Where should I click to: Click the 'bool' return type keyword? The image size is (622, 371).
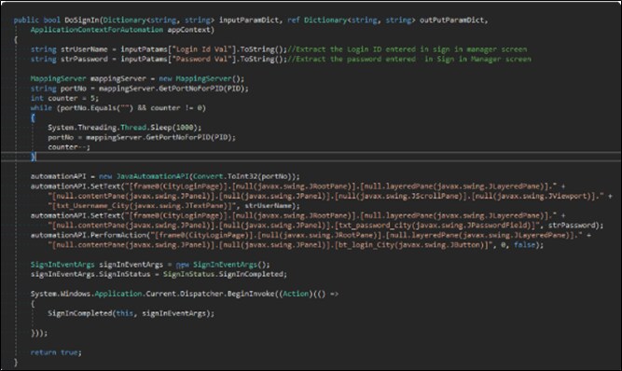click(x=51, y=20)
